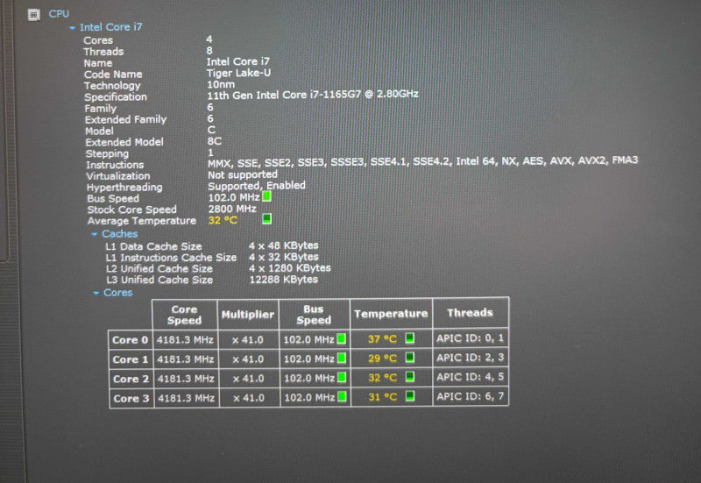Select the L1 Data Cache Size value 4 x 48 KBytes
701x483 pixels.
click(284, 245)
